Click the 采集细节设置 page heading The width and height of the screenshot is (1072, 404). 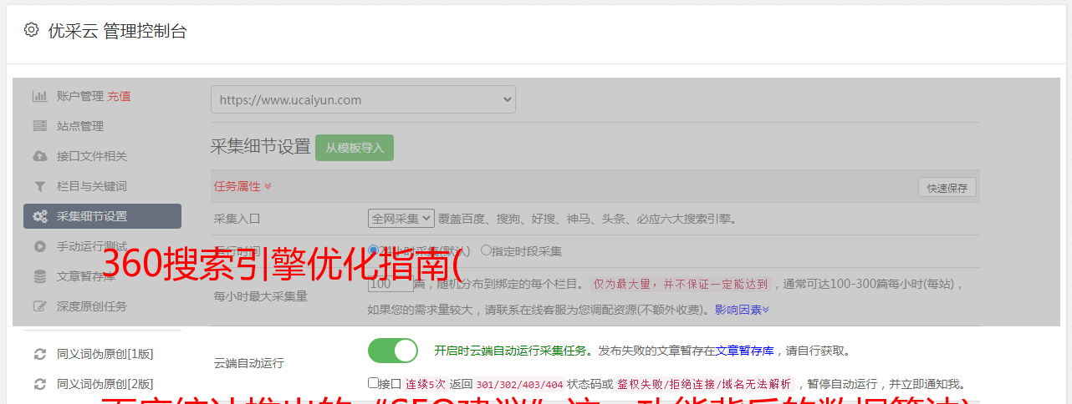click(261, 147)
